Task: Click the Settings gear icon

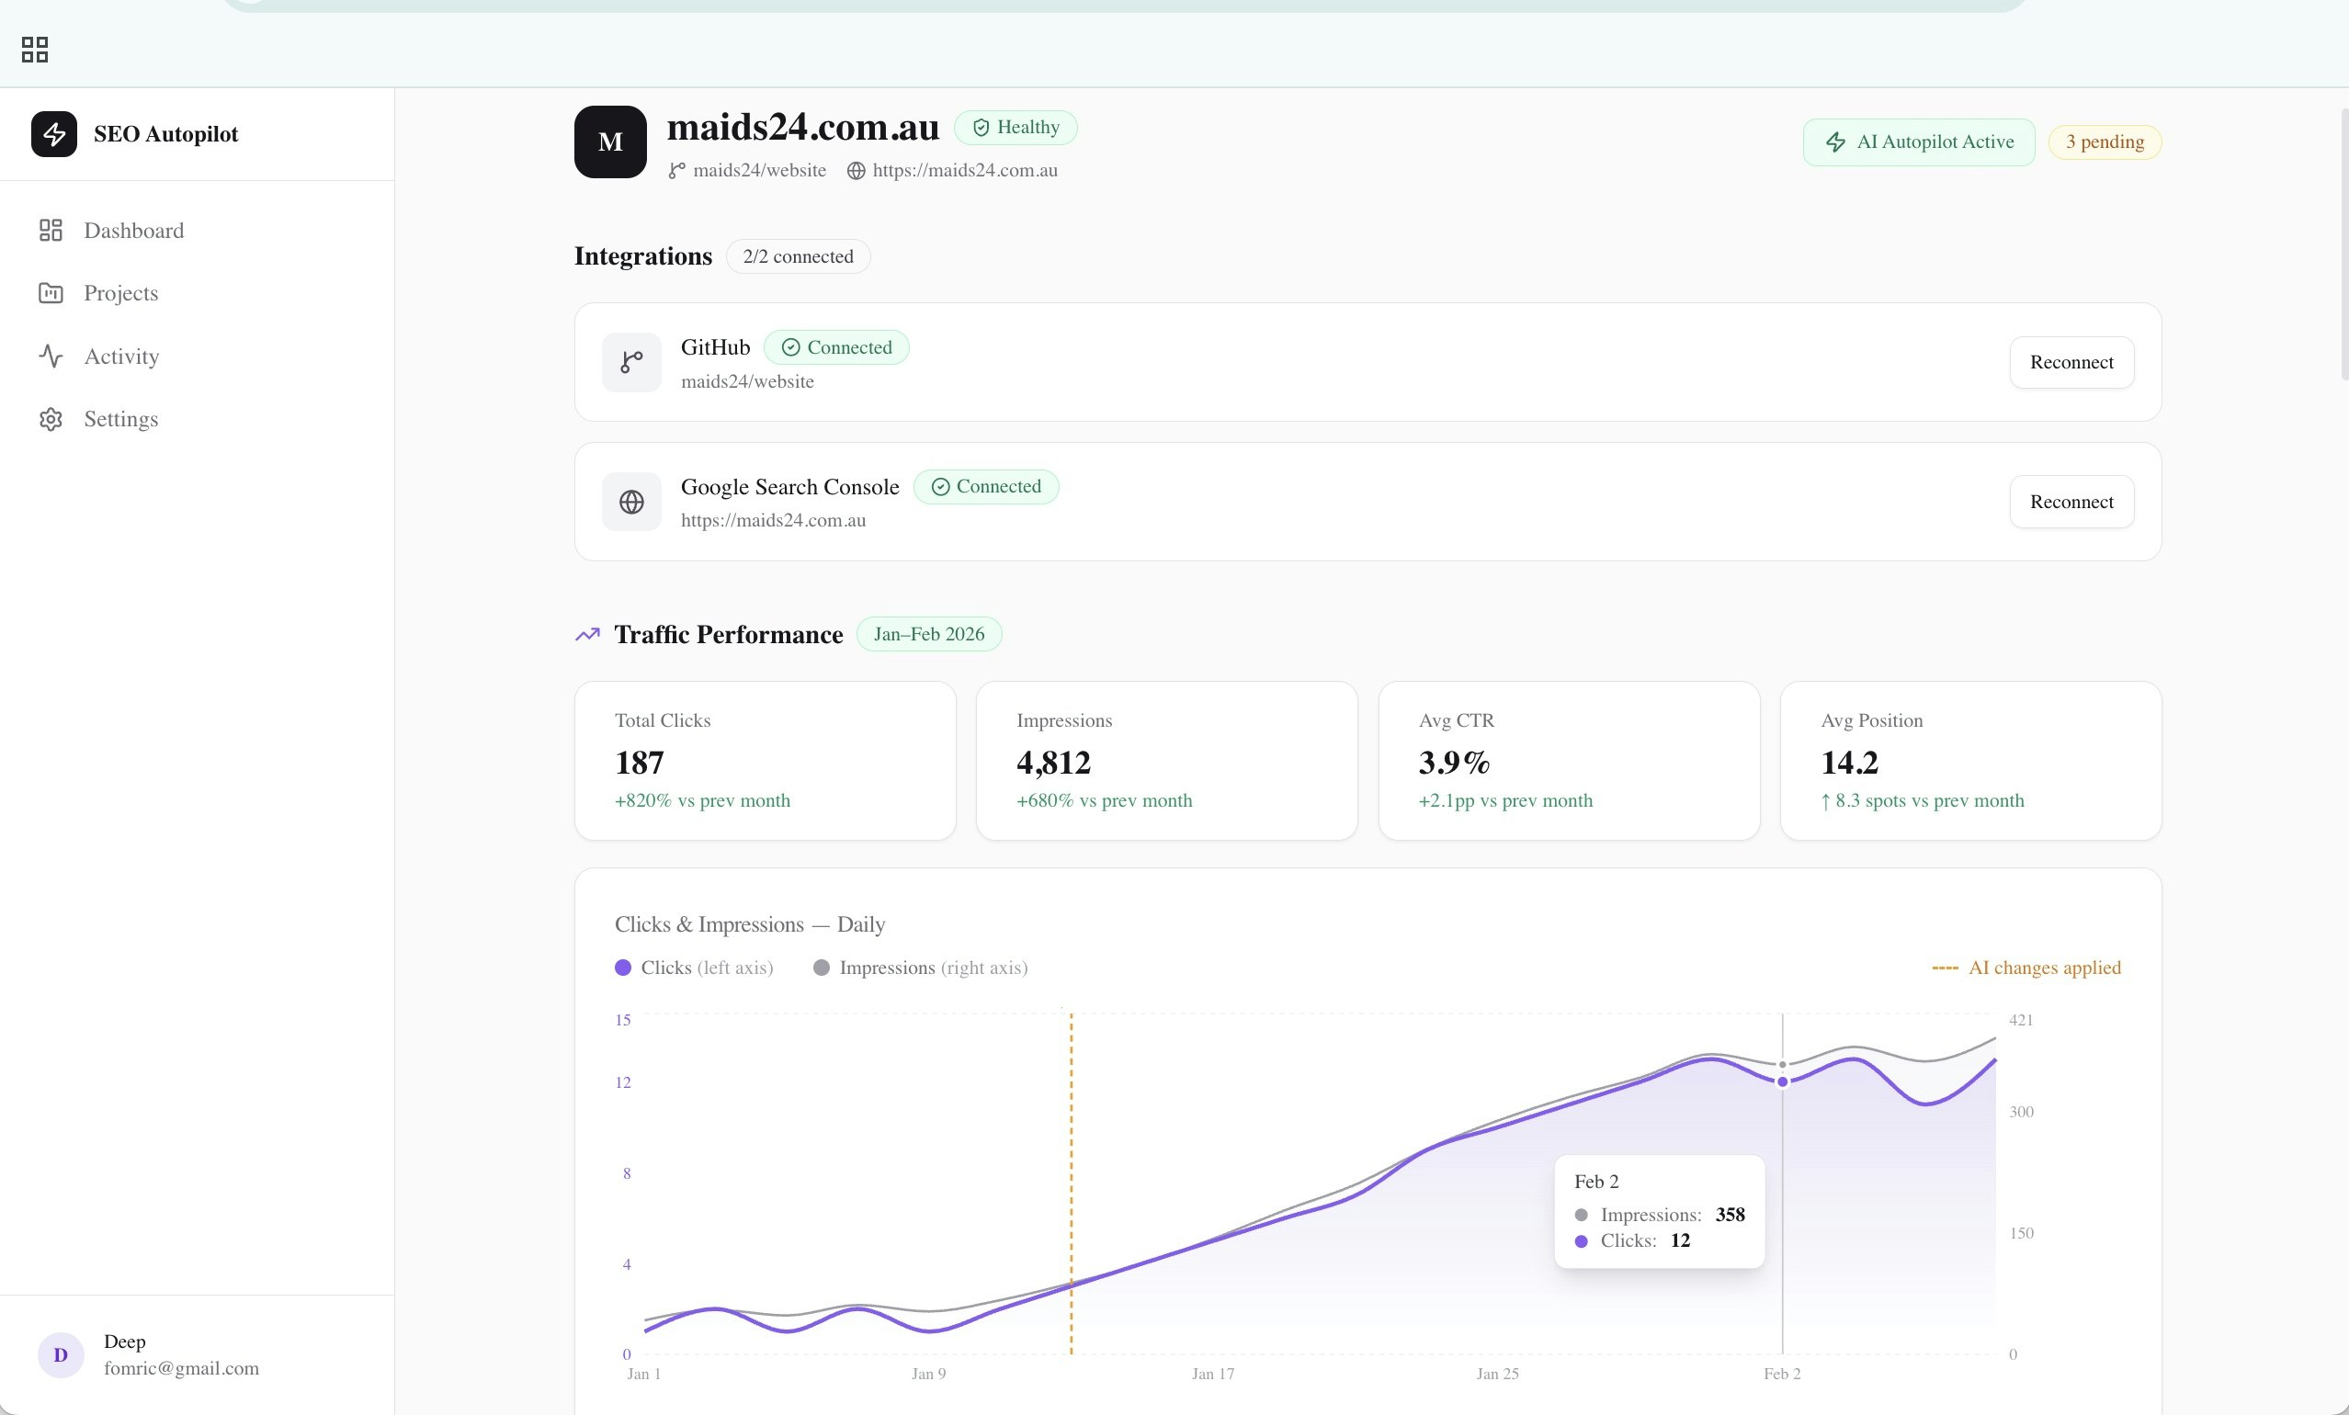Action: [51, 419]
